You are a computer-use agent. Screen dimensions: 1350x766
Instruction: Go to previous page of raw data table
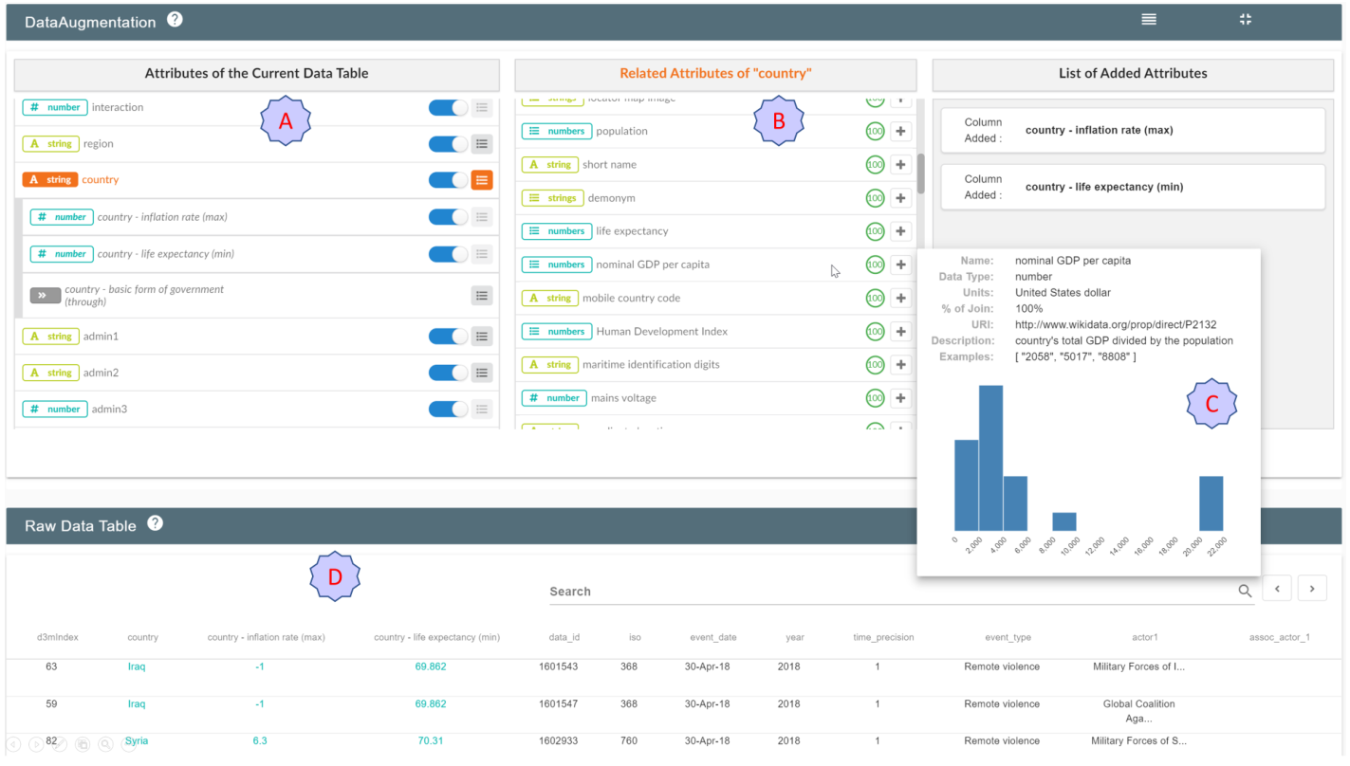tap(1277, 589)
